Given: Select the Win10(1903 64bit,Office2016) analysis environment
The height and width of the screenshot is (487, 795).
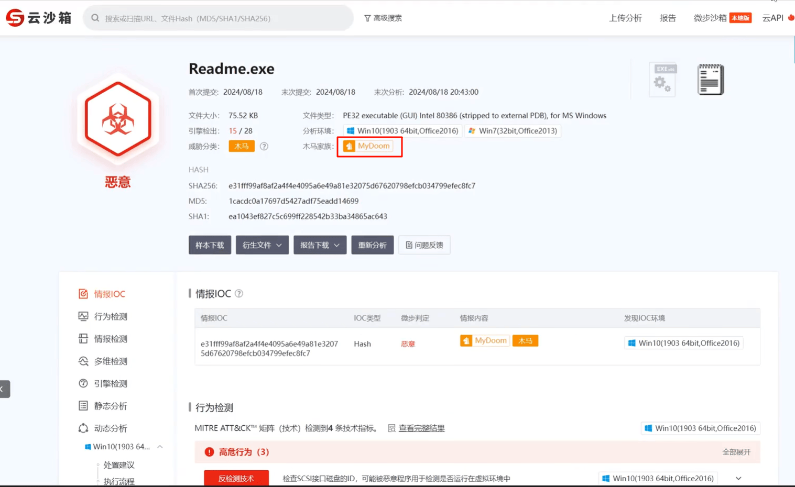Looking at the screenshot, I should 402,131.
